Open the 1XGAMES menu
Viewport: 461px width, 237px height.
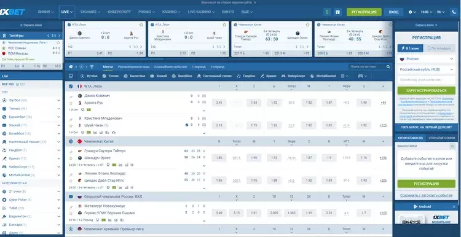(x=90, y=12)
